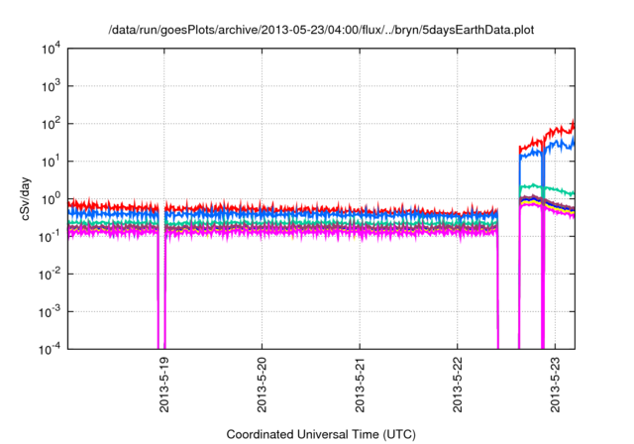Click the 10^3 y-axis tick label
Screen dimensions: 634x444
pyautogui.click(x=51, y=85)
